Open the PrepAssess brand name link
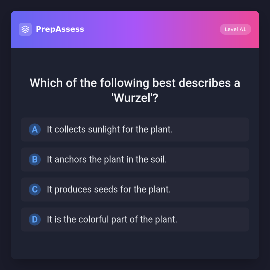The image size is (270, 270). pos(60,29)
